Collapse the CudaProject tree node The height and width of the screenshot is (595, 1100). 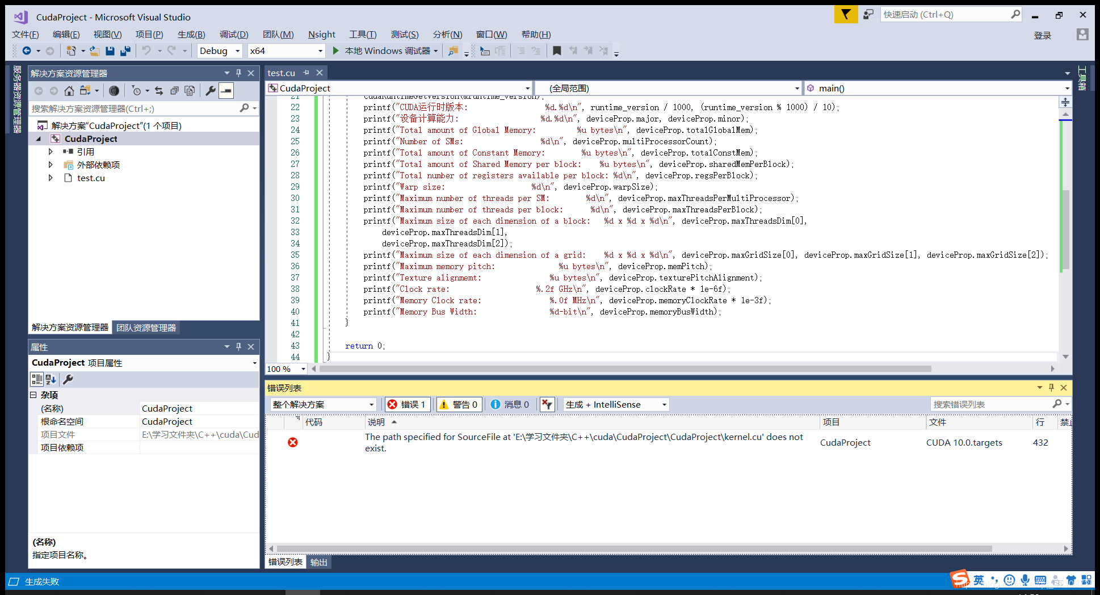[39, 139]
